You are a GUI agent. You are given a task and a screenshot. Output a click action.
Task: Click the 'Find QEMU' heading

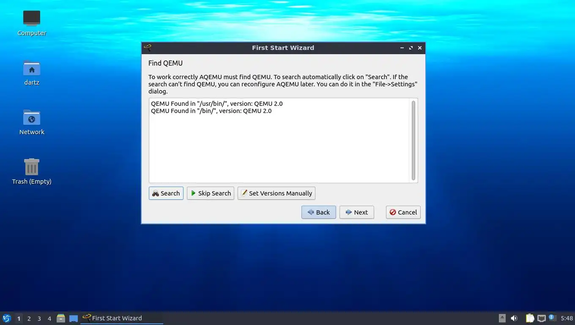pos(165,63)
